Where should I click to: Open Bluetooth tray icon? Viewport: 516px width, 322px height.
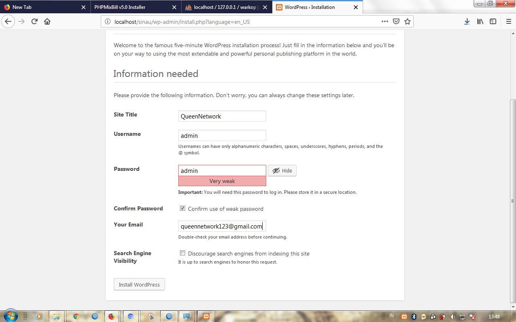pyautogui.click(x=414, y=316)
